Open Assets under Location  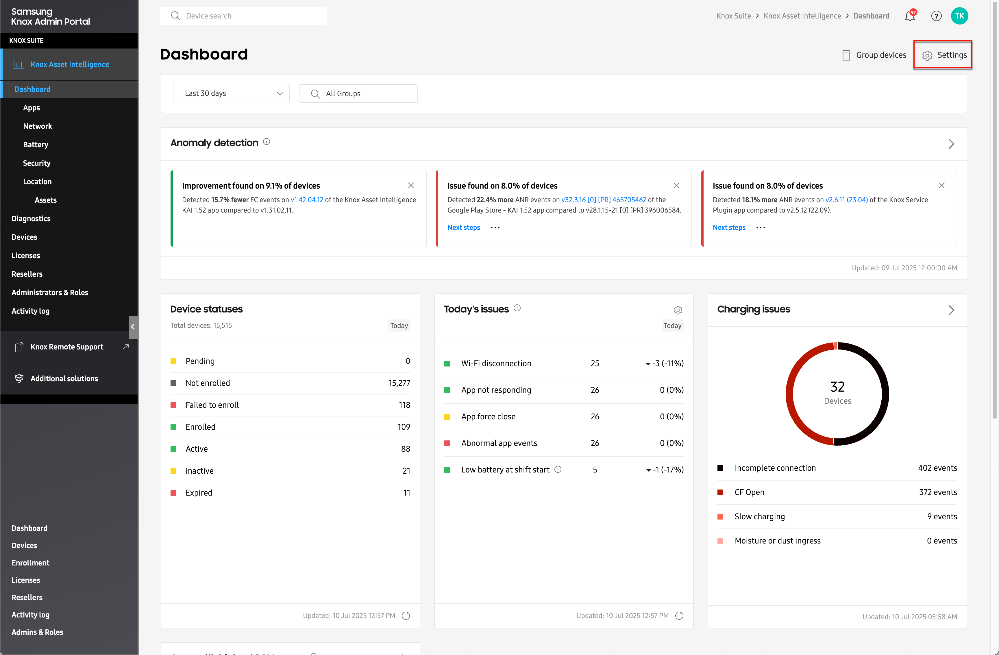[x=45, y=200]
